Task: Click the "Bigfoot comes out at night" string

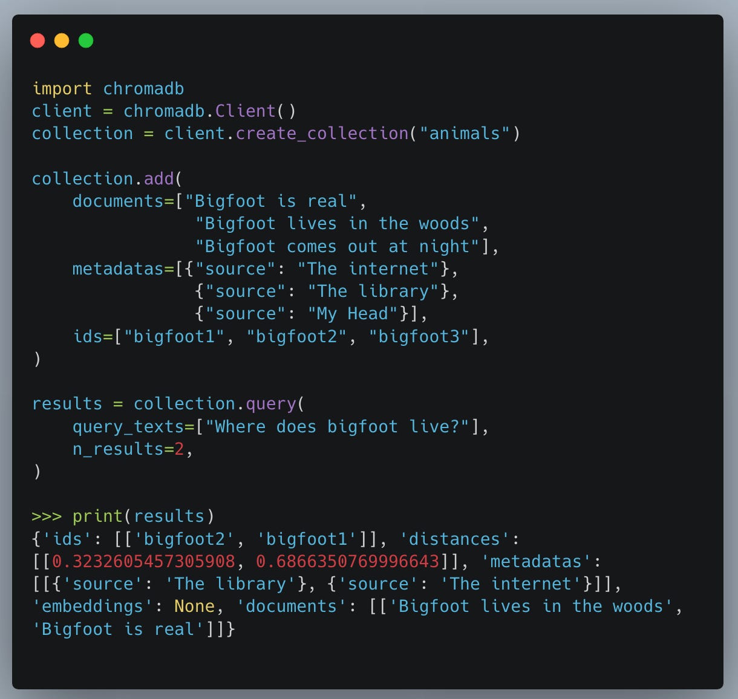Action: (338, 247)
